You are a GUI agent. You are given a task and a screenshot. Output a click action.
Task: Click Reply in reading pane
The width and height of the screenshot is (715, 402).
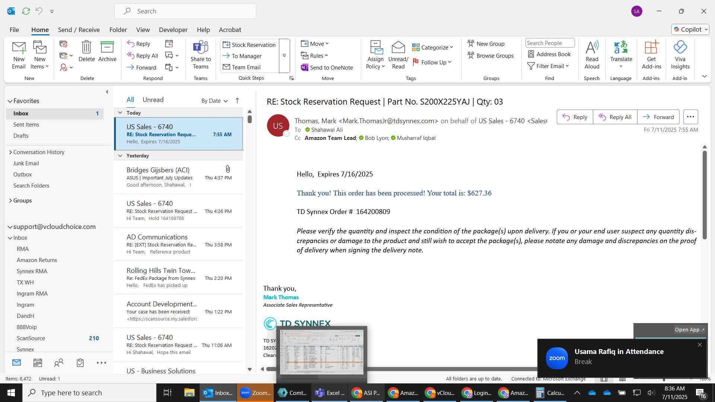pos(575,117)
